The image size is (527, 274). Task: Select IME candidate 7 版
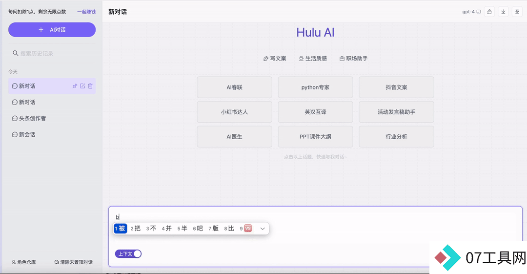click(x=213, y=229)
